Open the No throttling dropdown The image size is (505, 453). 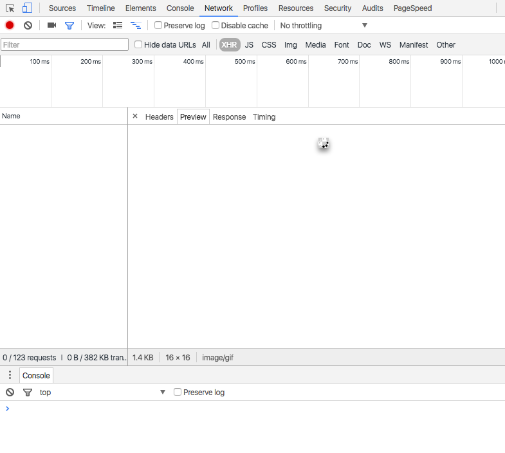(323, 25)
